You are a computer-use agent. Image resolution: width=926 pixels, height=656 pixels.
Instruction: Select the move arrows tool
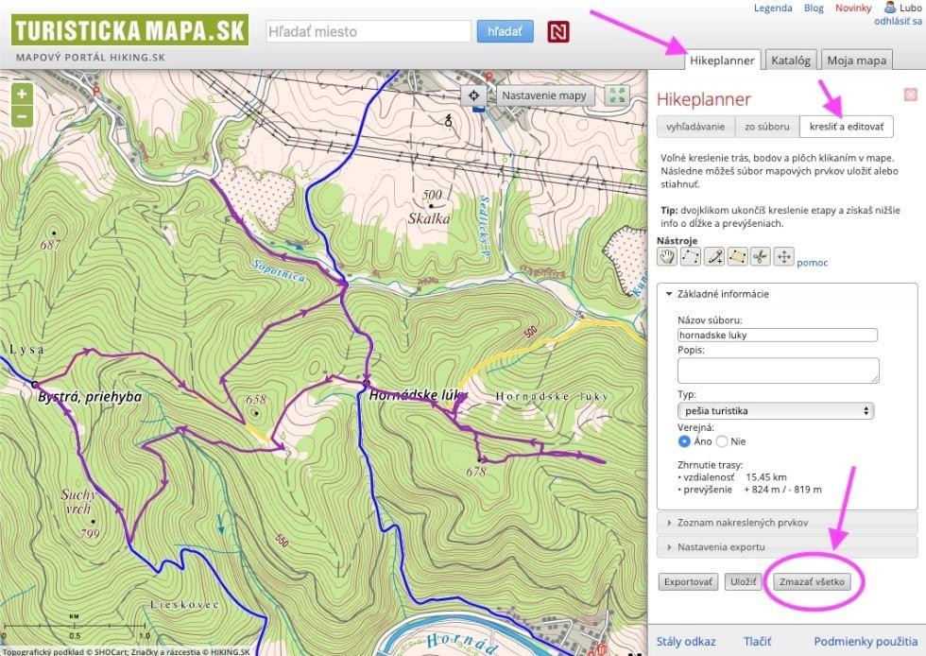point(783,257)
